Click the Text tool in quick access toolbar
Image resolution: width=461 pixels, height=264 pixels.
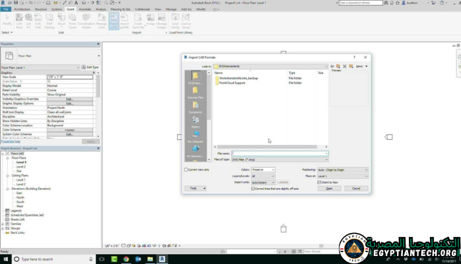[x=76, y=3]
